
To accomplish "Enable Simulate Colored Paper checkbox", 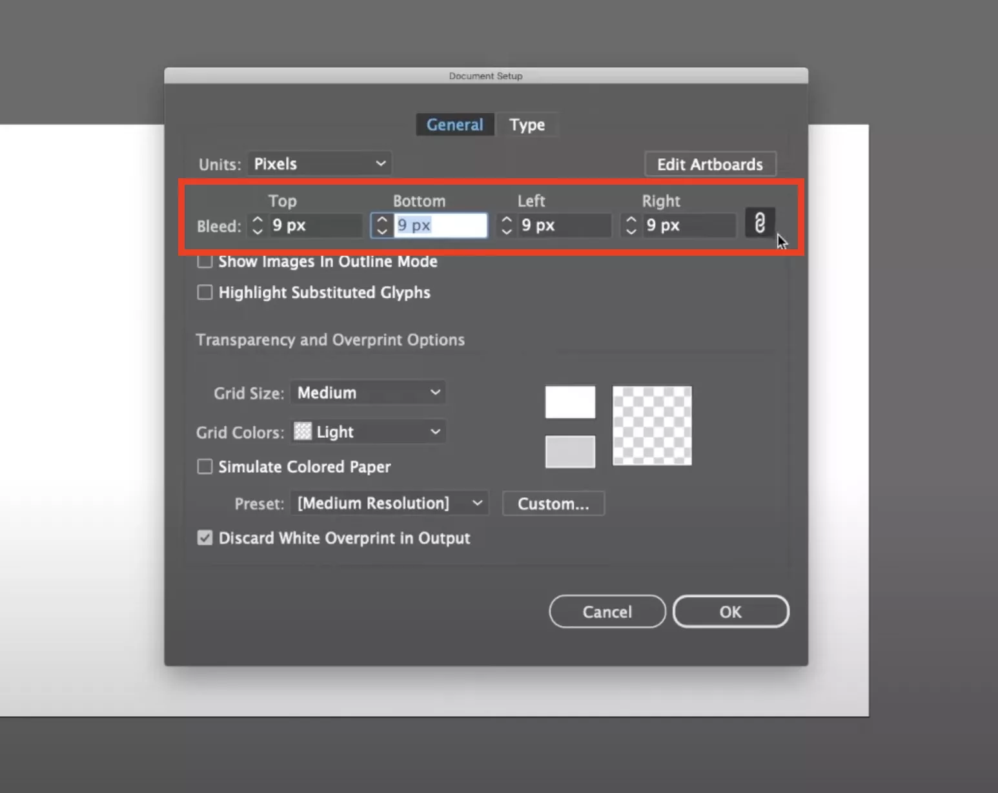I will 205,467.
